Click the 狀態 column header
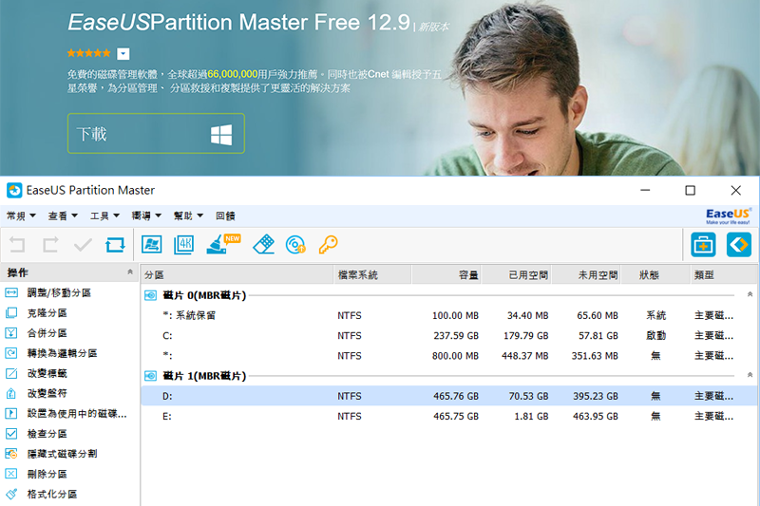 coord(655,275)
